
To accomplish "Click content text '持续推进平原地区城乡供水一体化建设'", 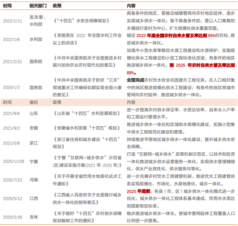I will (163, 139).
